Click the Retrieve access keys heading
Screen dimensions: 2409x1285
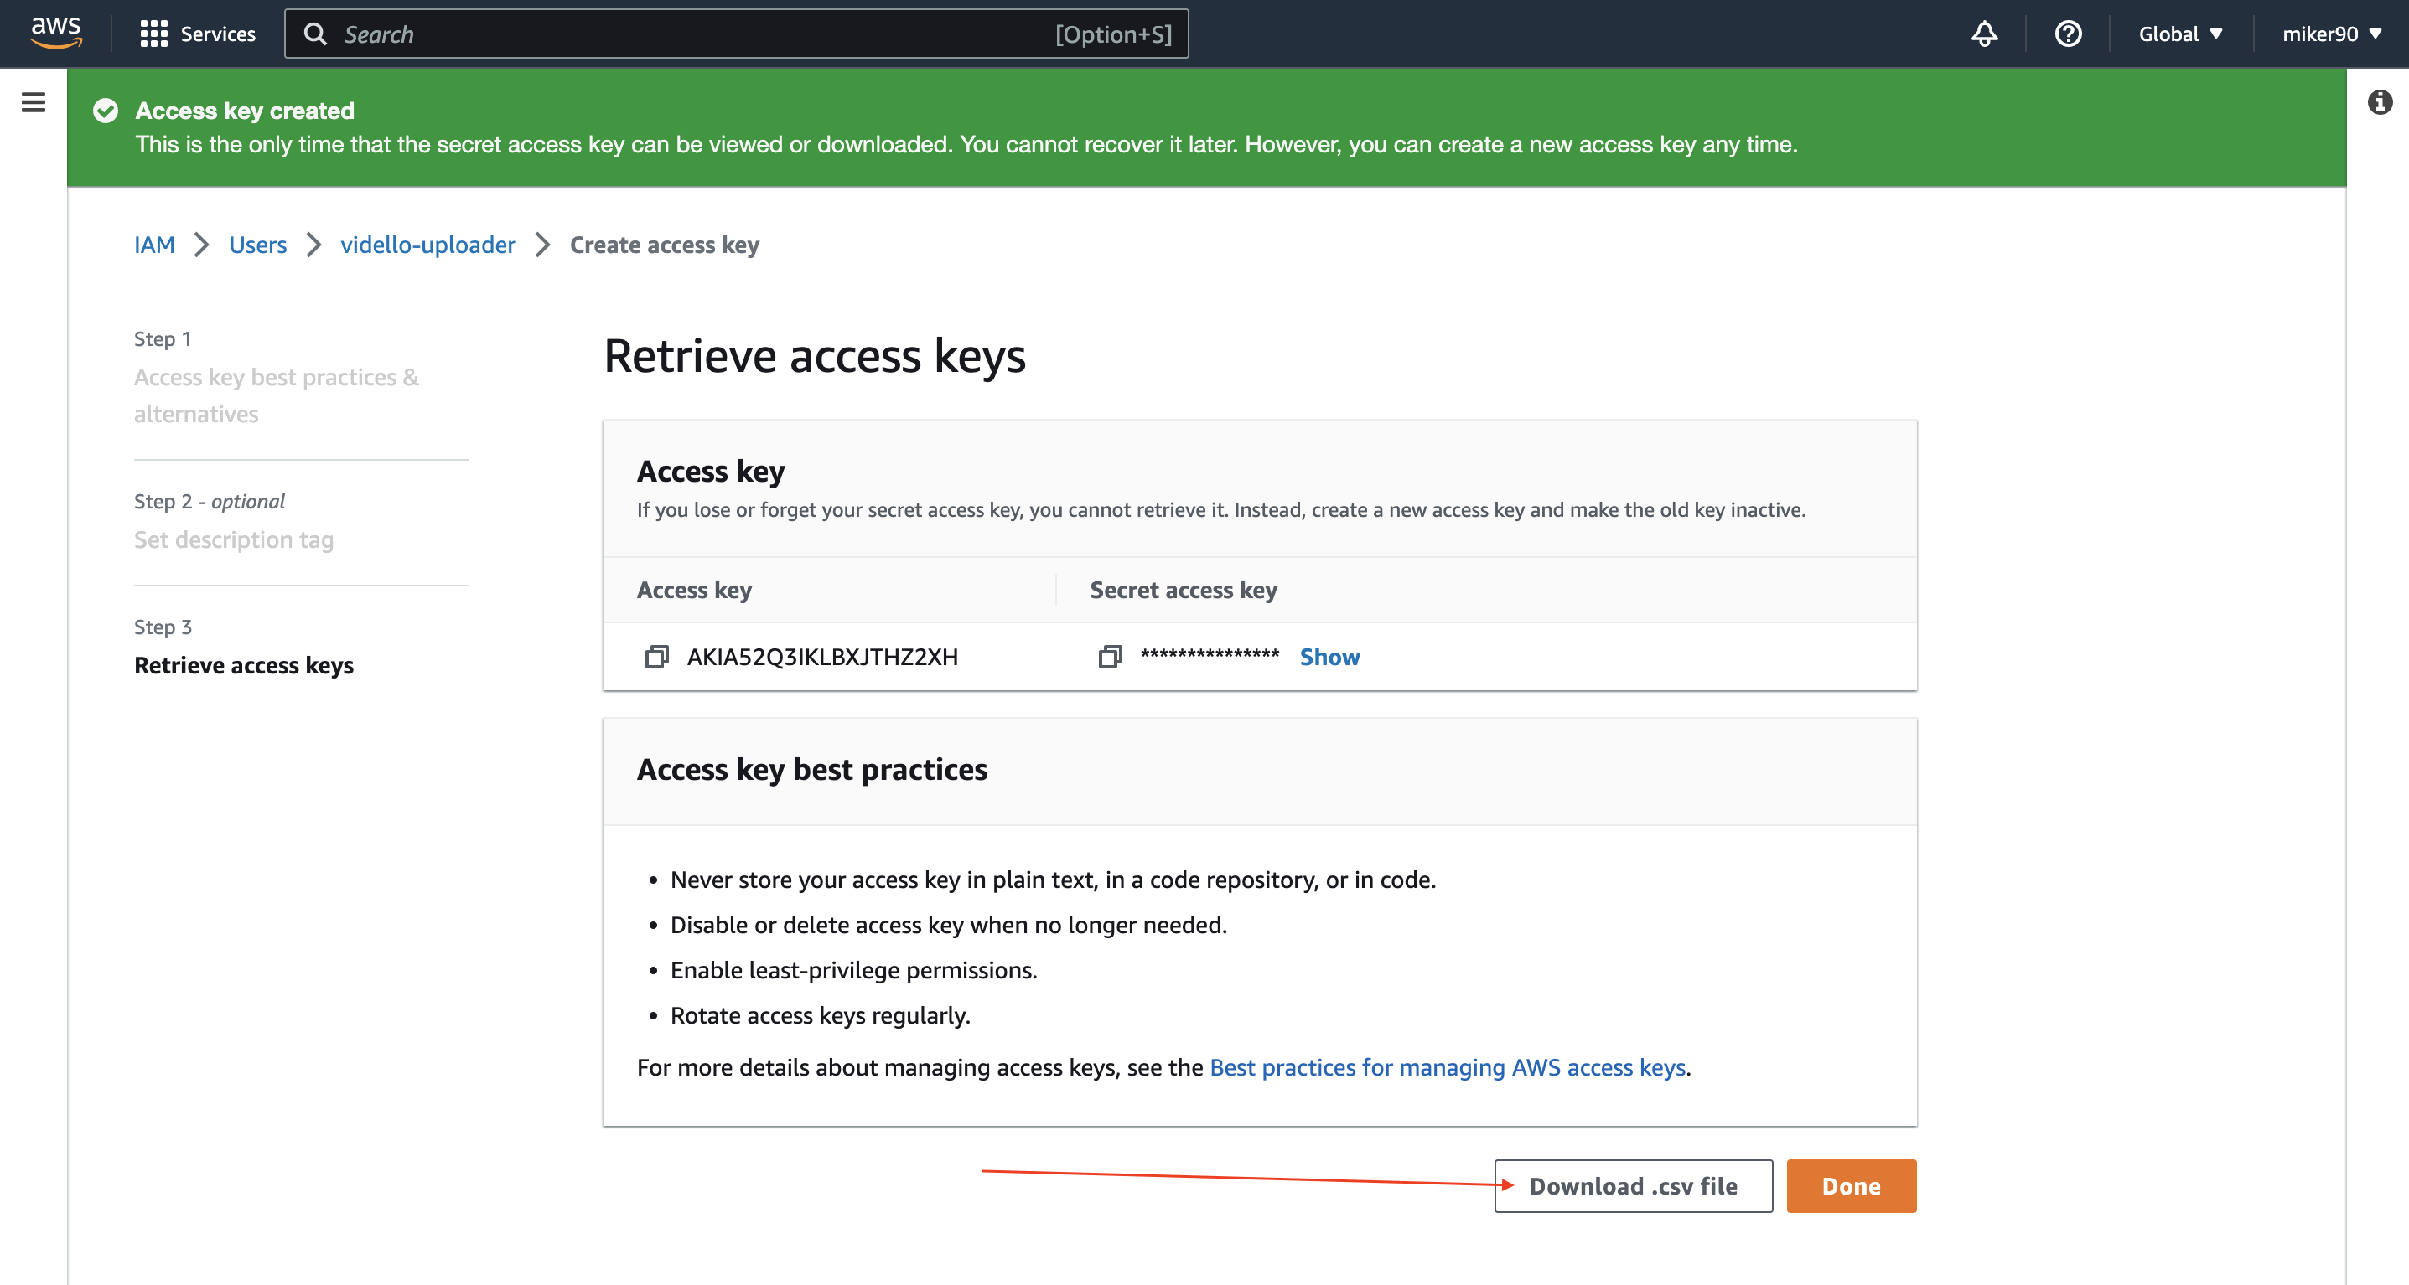815,356
